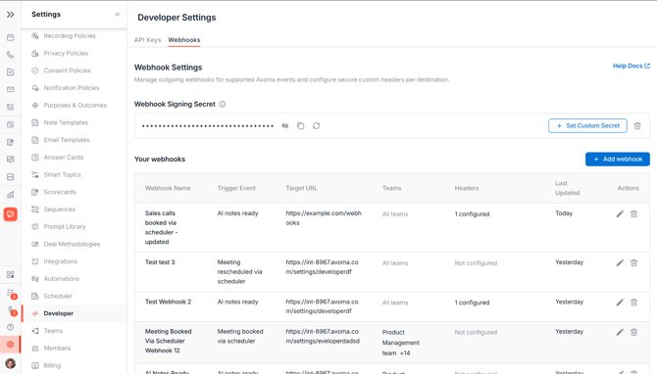The height and width of the screenshot is (374, 657).
Task: Reveal the webhook signing secret
Action: click(x=285, y=126)
